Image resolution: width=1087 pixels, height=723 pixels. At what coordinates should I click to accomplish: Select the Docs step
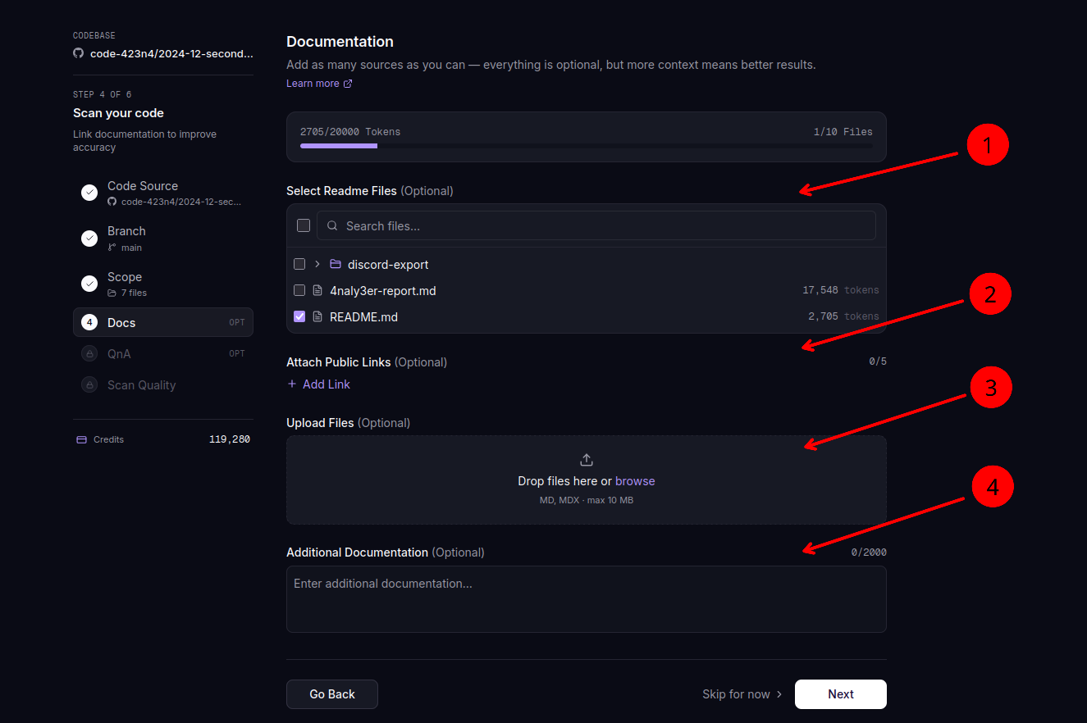pyautogui.click(x=163, y=323)
